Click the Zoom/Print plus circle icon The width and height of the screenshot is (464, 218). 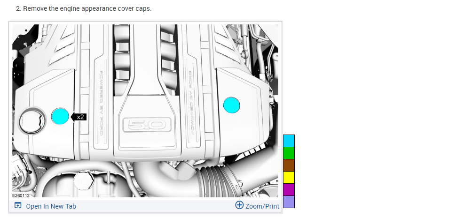(x=239, y=205)
